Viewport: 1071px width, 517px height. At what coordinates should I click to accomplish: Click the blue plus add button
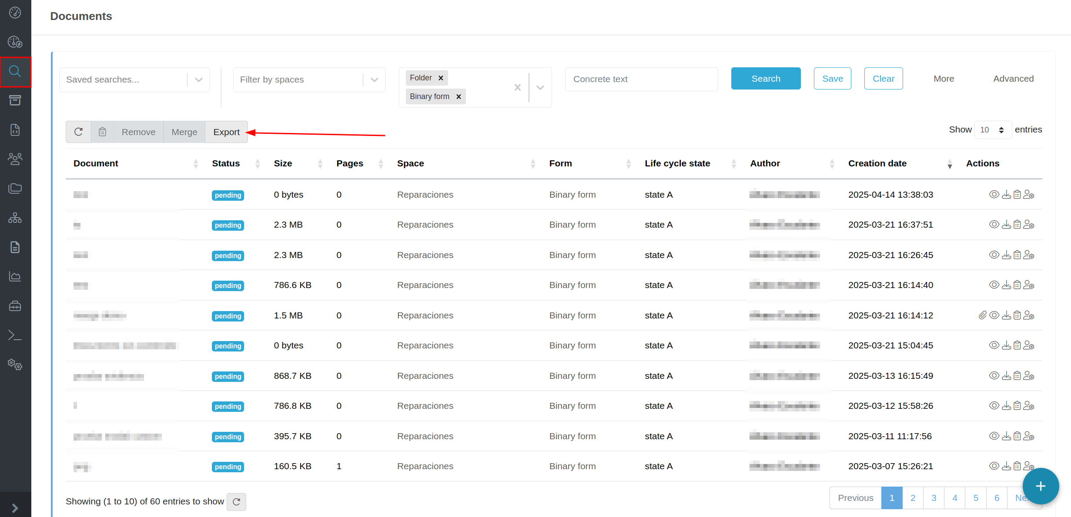[x=1040, y=486]
